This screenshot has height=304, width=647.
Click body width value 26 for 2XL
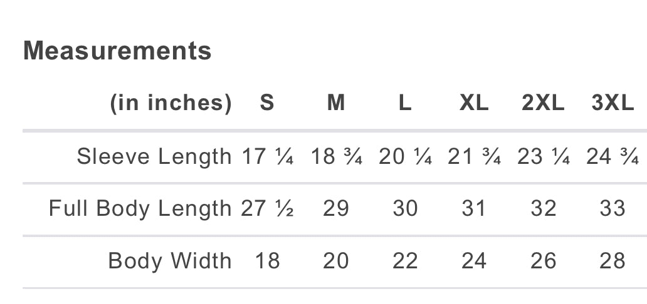tap(543, 261)
